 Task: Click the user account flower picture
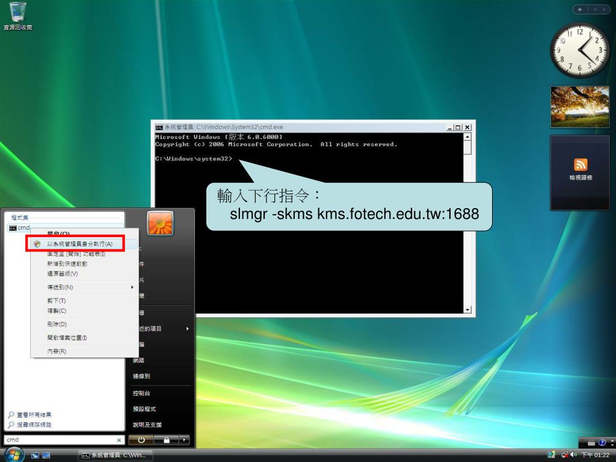pos(160,224)
